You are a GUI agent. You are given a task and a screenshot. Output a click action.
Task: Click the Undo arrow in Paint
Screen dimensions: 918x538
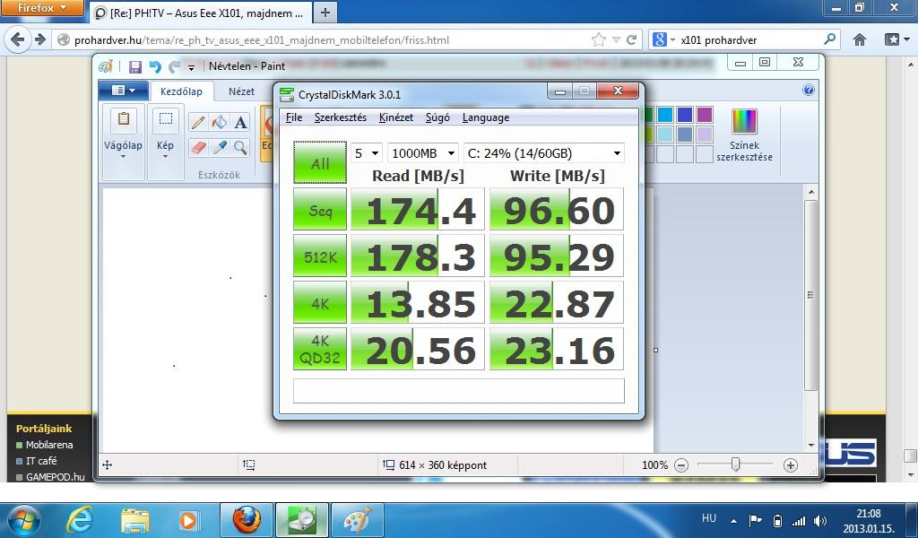click(x=154, y=66)
